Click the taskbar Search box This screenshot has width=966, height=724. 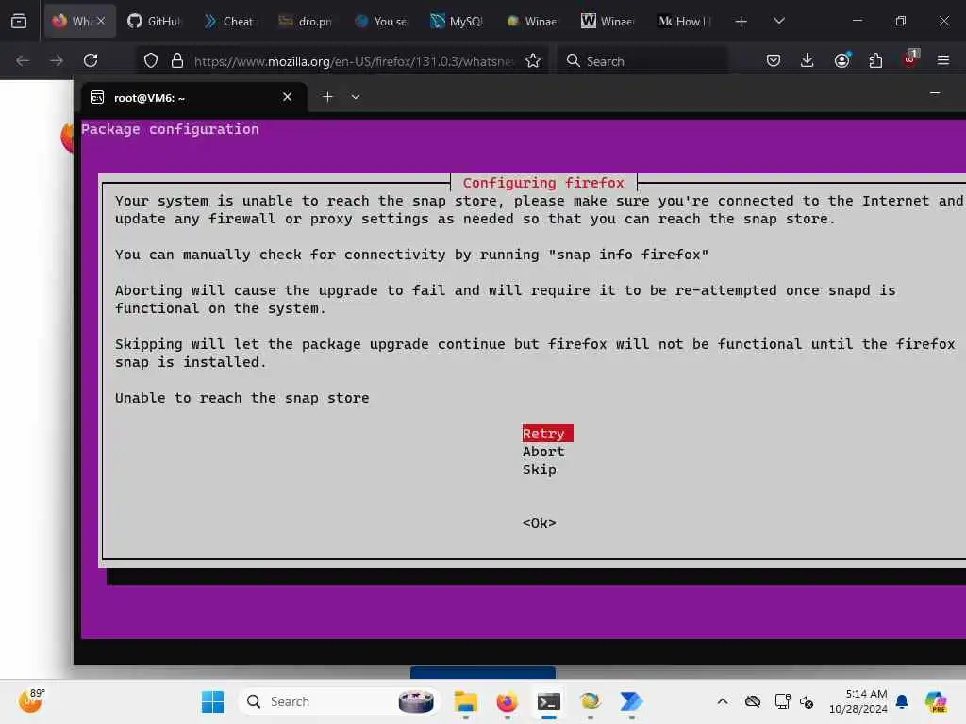click(339, 701)
